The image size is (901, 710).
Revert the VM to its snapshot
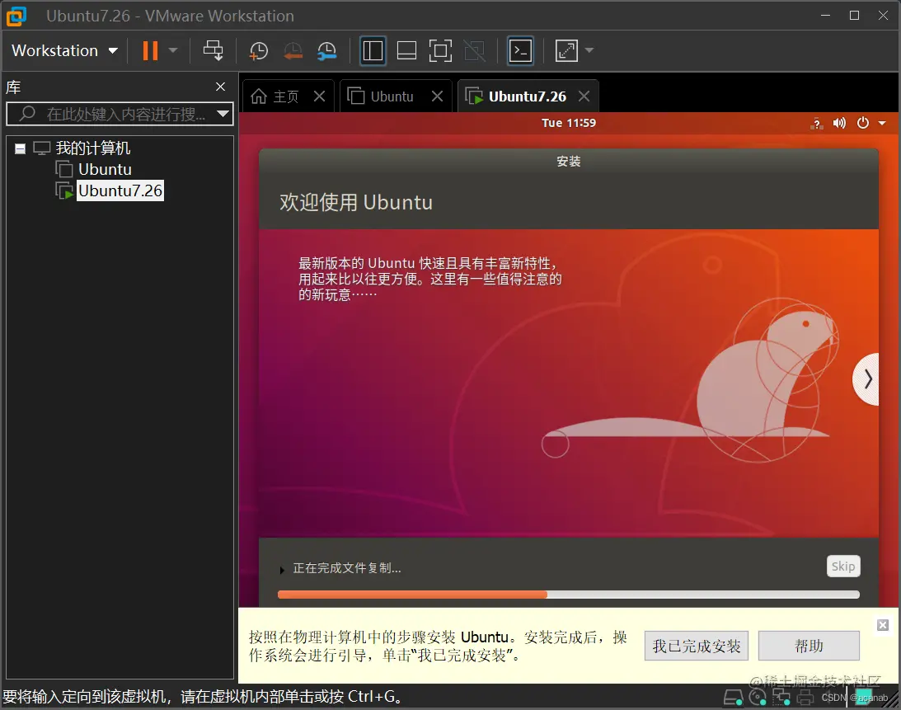click(x=293, y=50)
